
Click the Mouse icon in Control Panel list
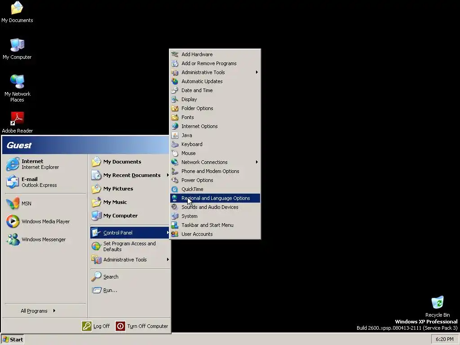click(x=175, y=153)
